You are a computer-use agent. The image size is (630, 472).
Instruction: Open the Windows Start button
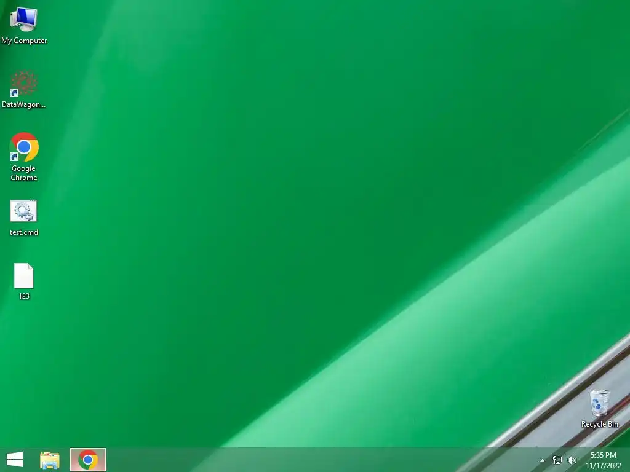[15, 460]
